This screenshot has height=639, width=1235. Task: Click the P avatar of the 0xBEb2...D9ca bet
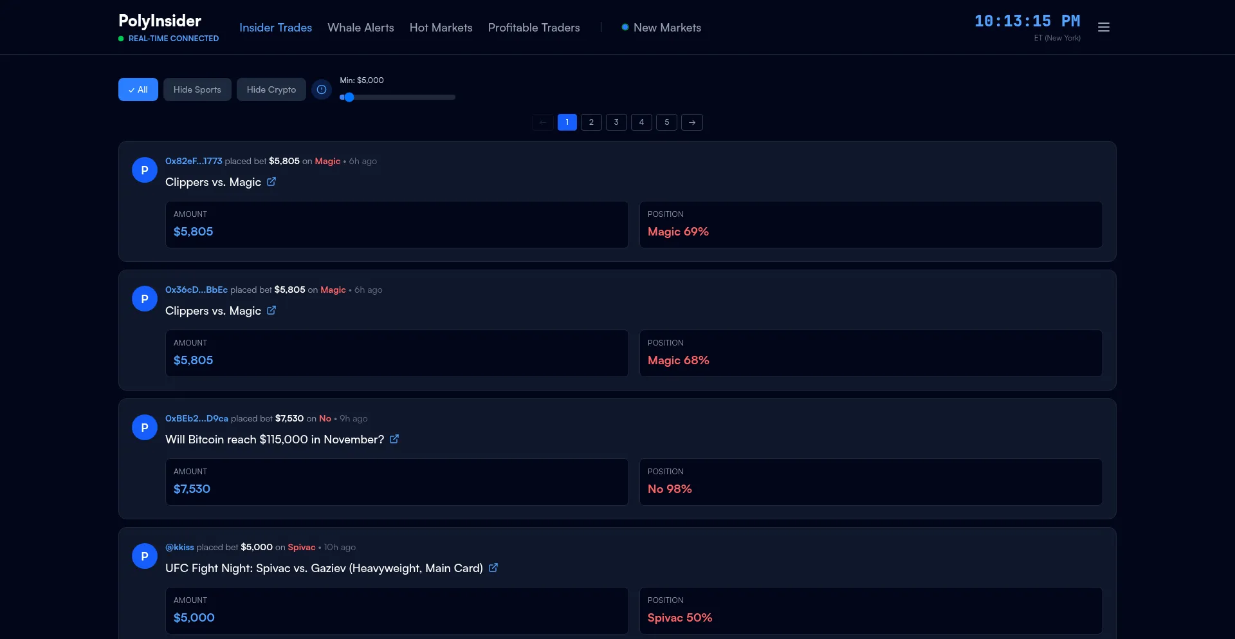coord(145,427)
